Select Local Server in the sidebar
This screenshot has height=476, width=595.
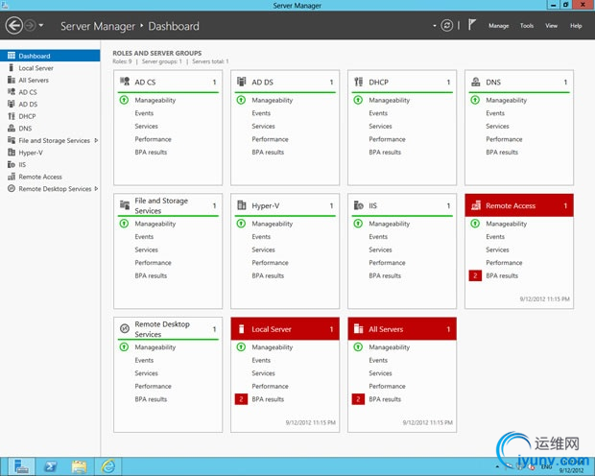(50, 68)
